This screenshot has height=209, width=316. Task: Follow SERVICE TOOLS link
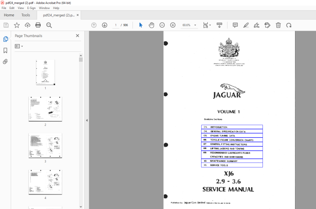pos(232,165)
